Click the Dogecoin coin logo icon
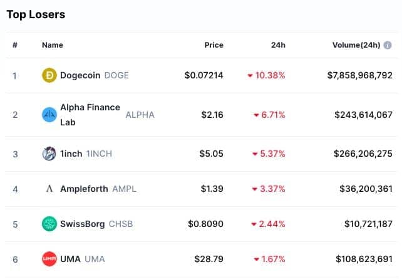Image resolution: width=402 pixels, height=279 pixels. click(49, 75)
